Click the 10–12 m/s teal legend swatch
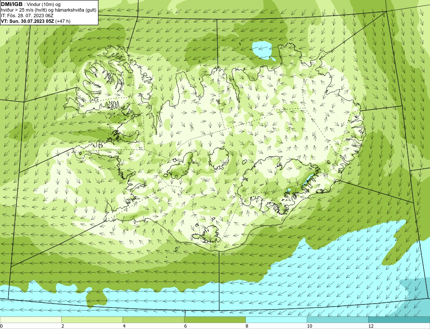 (x=338, y=320)
